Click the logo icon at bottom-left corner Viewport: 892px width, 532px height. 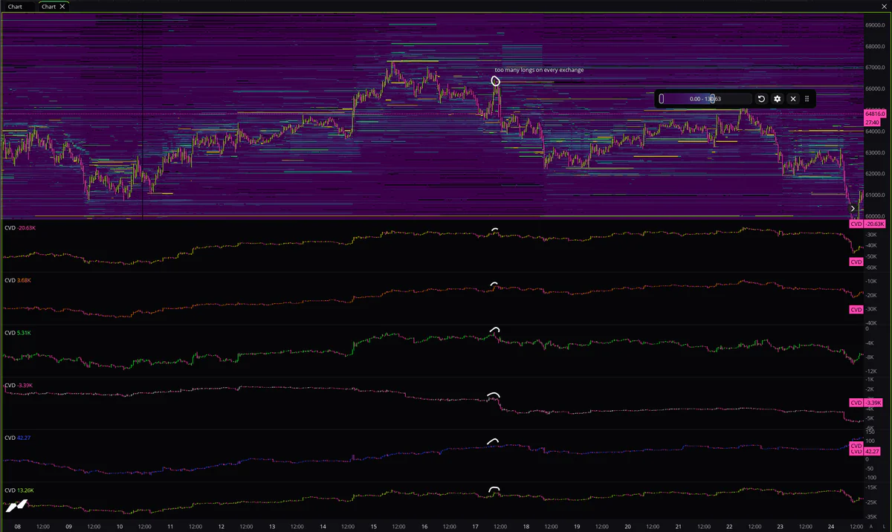16,507
